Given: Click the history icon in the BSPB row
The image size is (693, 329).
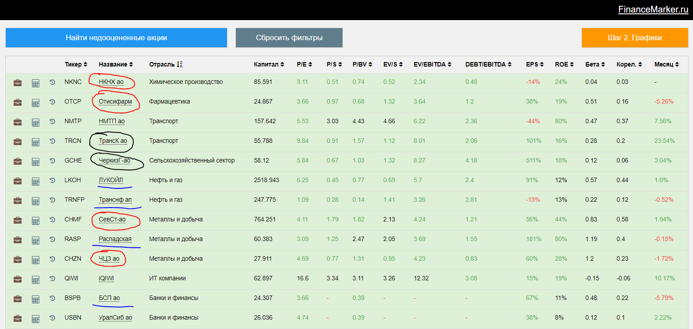Looking at the screenshot, I should tap(52, 298).
